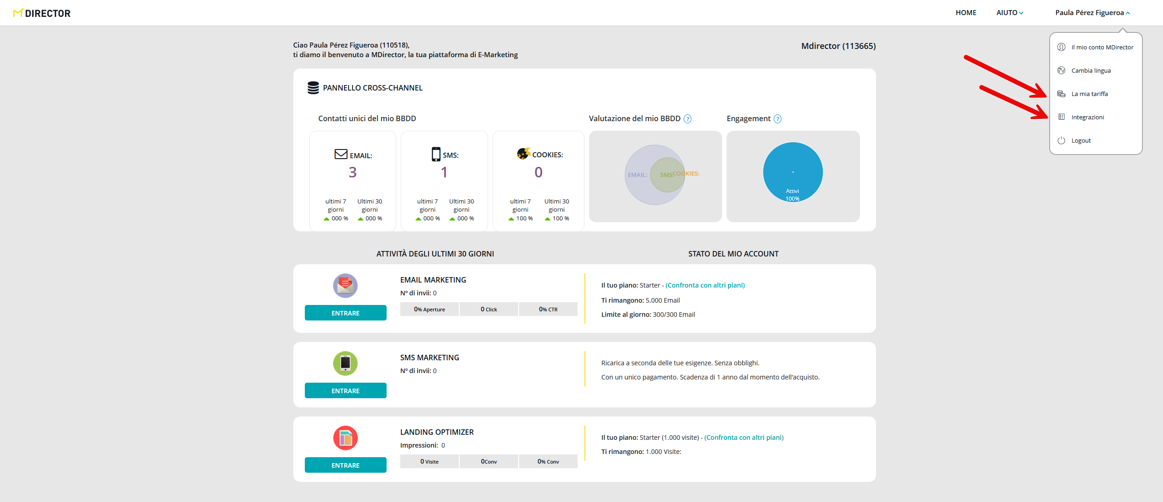
Task: Click the blue Engagement pie chart
Action: pyautogui.click(x=792, y=172)
